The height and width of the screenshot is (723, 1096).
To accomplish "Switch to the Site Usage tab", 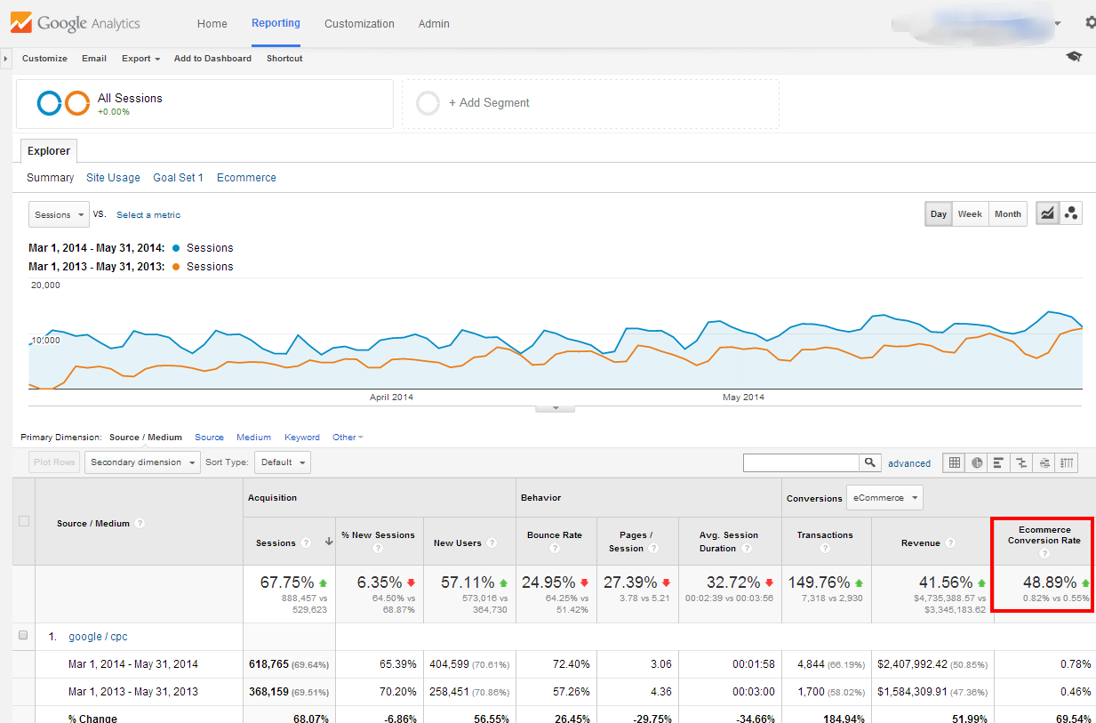I will click(x=113, y=178).
